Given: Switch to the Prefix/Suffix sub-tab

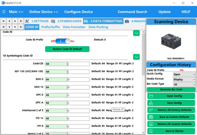Looking at the screenshot, I should coord(50,27).
